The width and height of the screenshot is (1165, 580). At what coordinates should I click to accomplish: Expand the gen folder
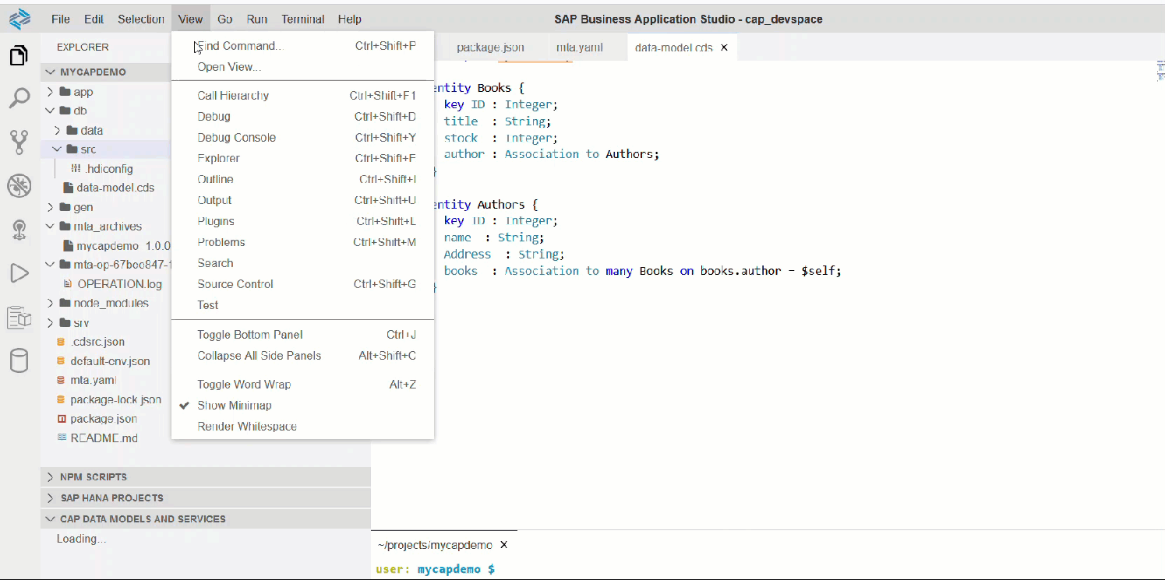(50, 207)
